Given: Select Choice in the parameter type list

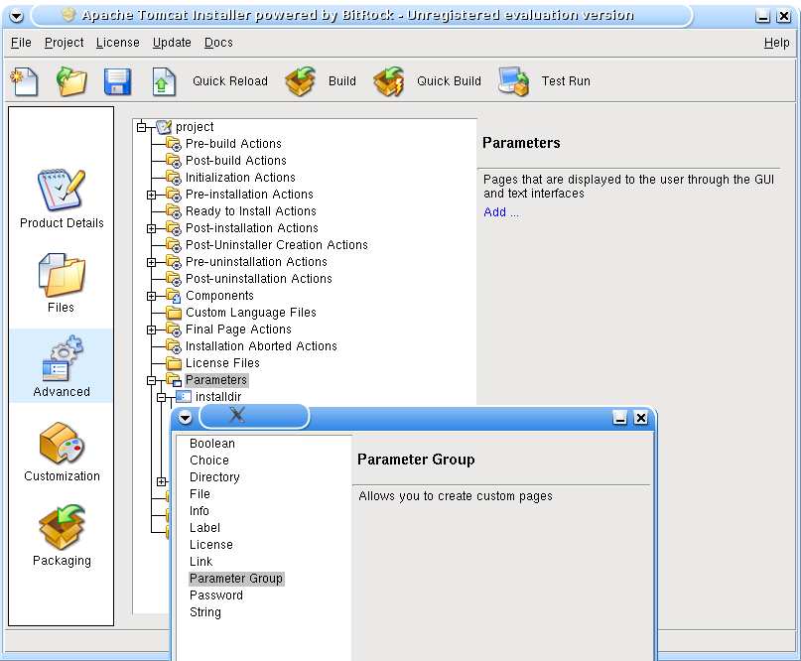Looking at the screenshot, I should 209,461.
